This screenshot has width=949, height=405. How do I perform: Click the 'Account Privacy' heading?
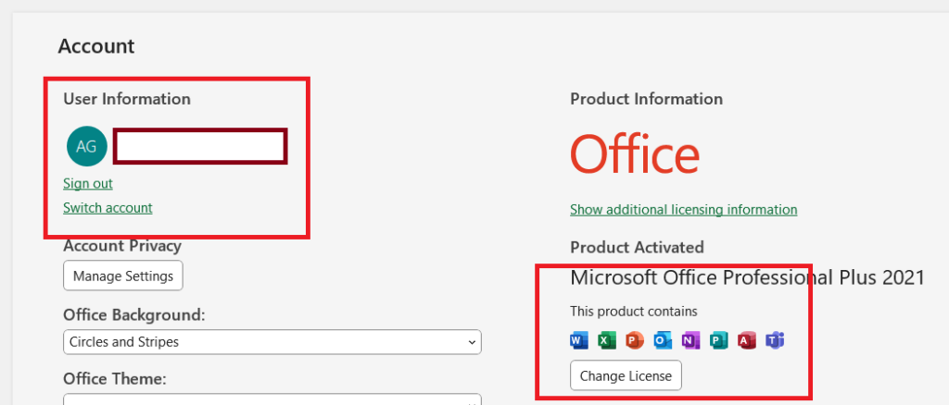tap(122, 246)
